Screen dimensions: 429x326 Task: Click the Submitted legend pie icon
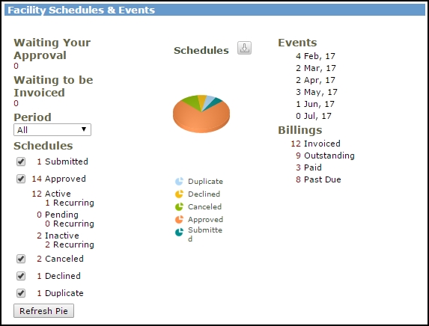[179, 233]
